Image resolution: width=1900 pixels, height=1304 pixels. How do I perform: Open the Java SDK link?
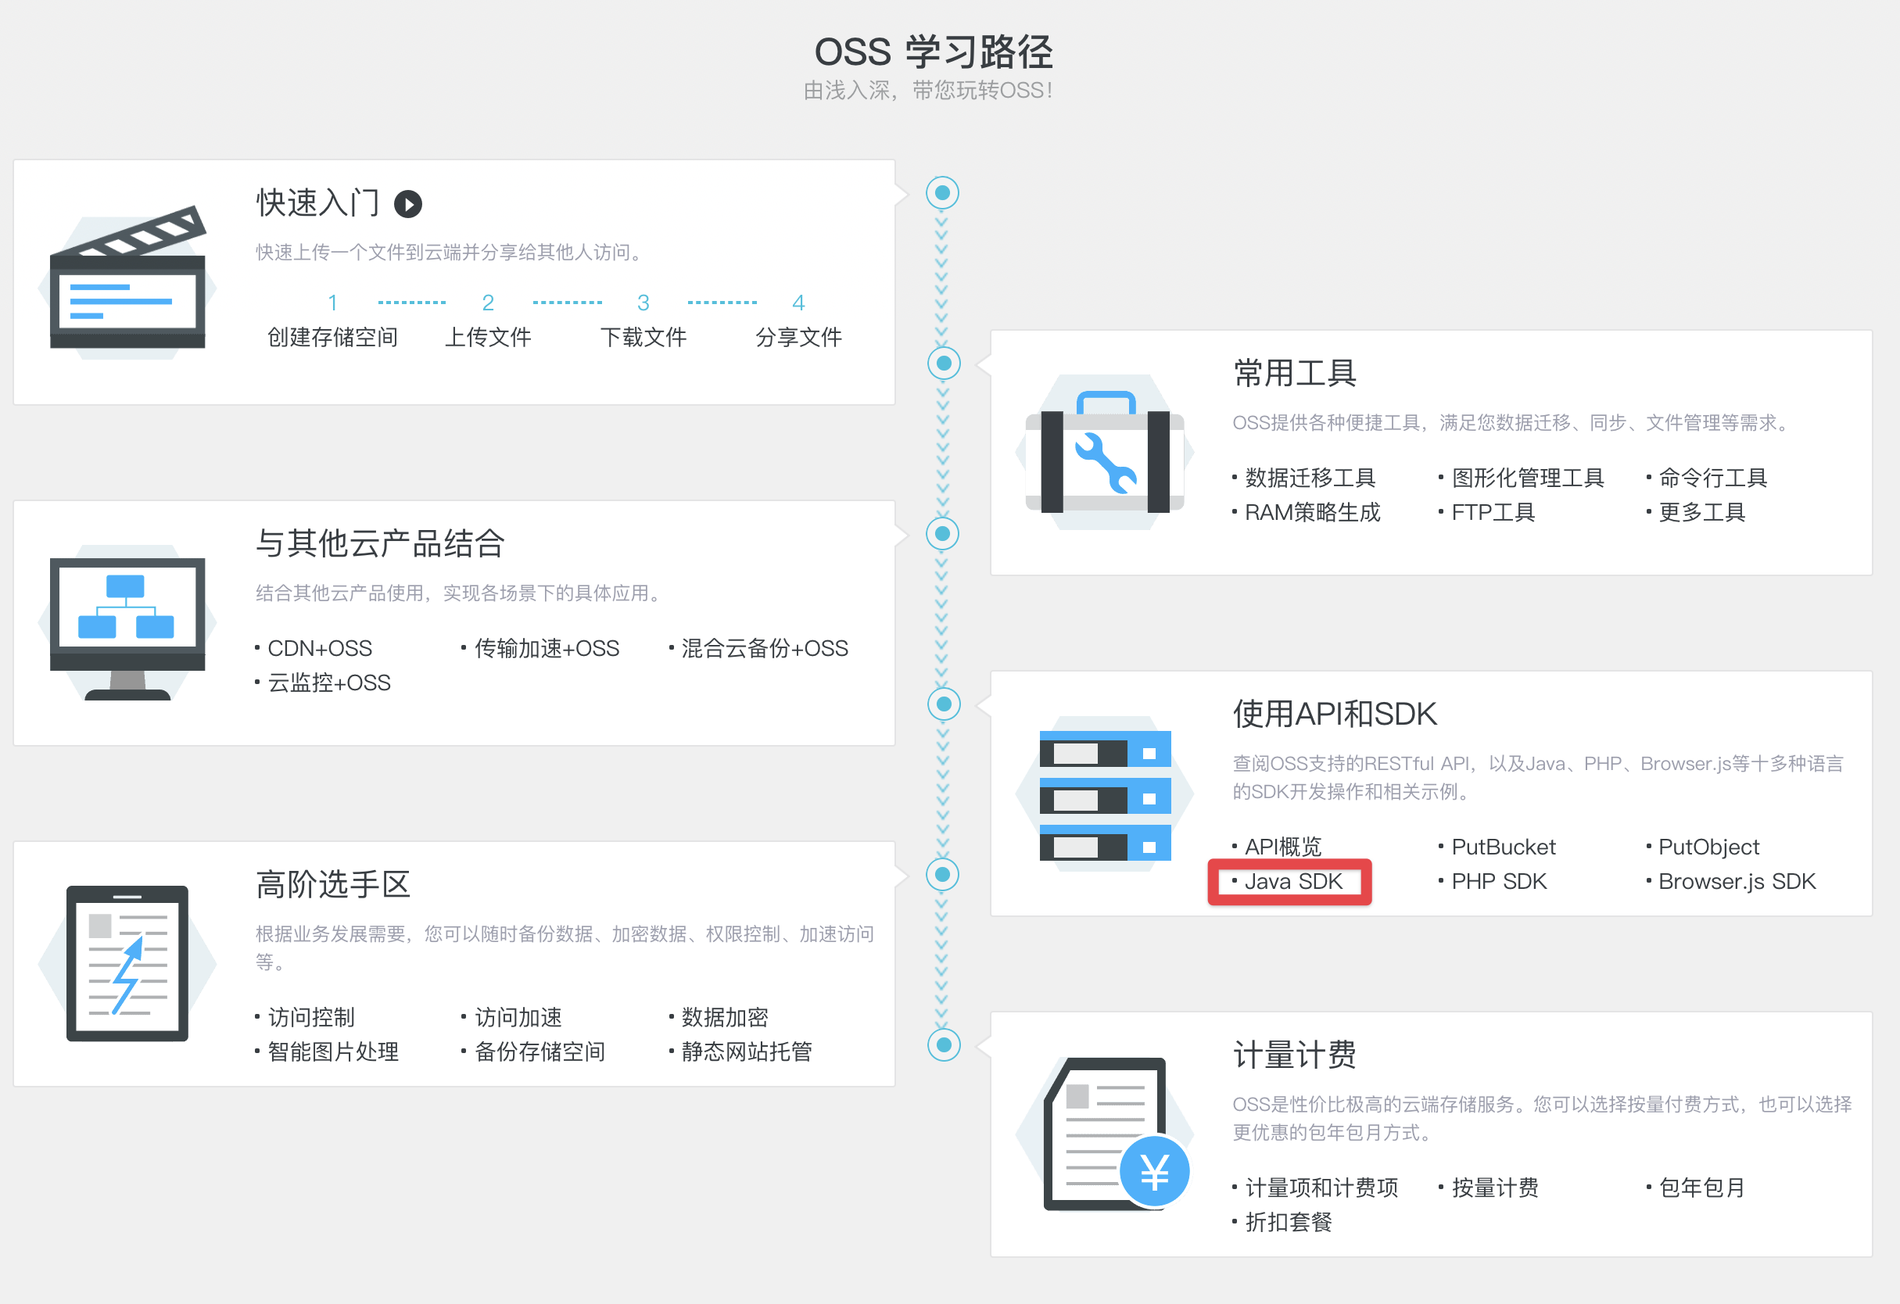[1292, 881]
